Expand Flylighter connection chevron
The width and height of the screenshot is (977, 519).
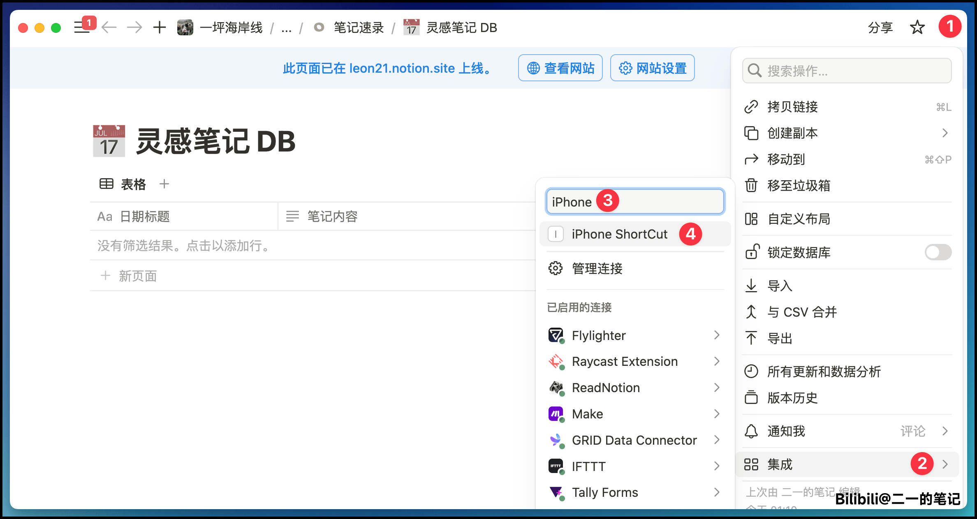717,335
